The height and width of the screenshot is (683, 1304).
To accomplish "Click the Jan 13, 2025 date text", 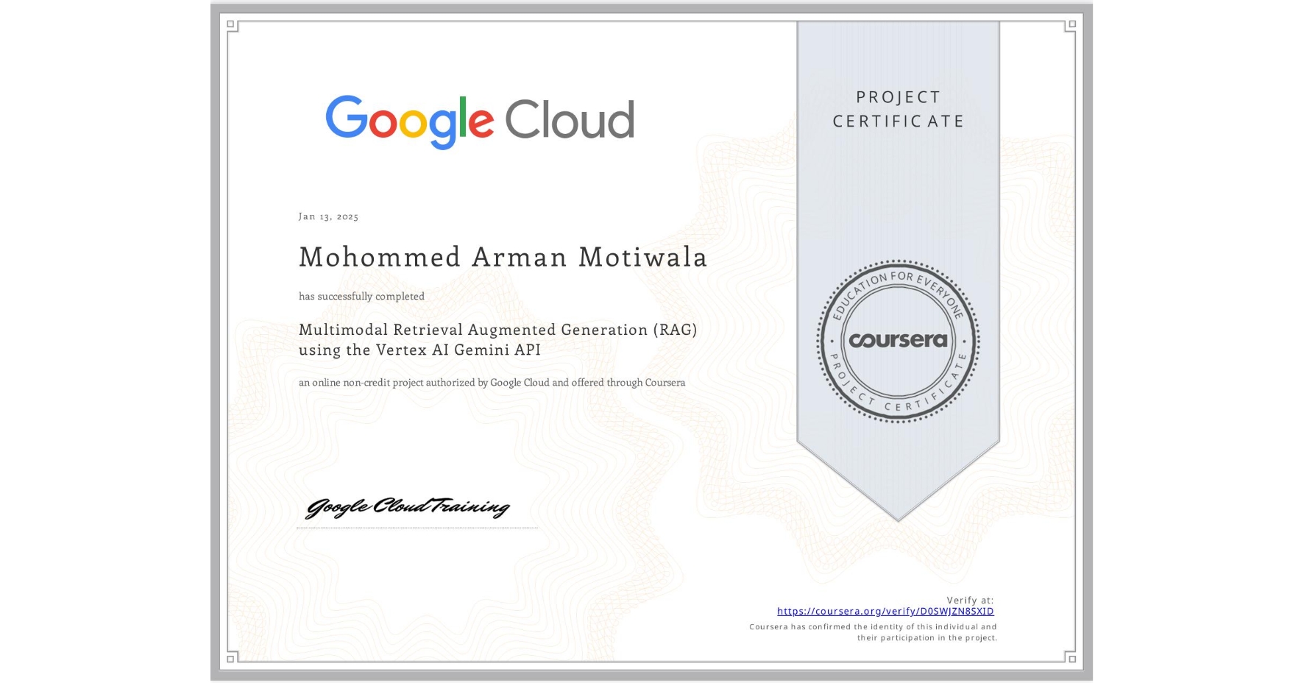I will (x=328, y=216).
